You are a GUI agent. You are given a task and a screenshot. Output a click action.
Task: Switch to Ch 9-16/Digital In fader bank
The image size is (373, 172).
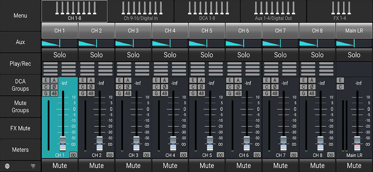tap(141, 11)
